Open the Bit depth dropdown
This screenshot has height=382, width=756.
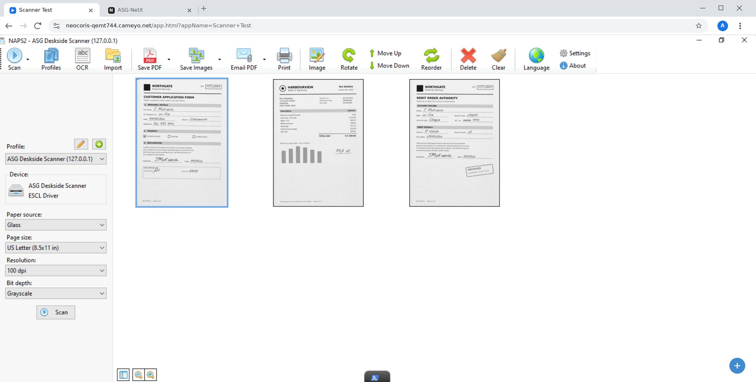(56, 293)
